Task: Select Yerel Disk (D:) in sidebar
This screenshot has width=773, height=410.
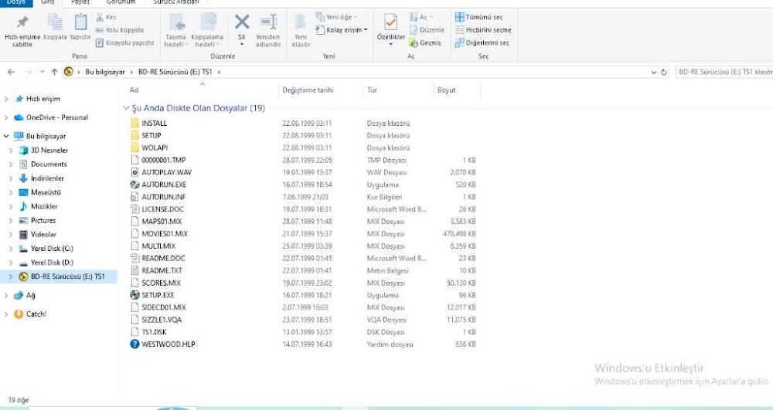Action: point(52,263)
